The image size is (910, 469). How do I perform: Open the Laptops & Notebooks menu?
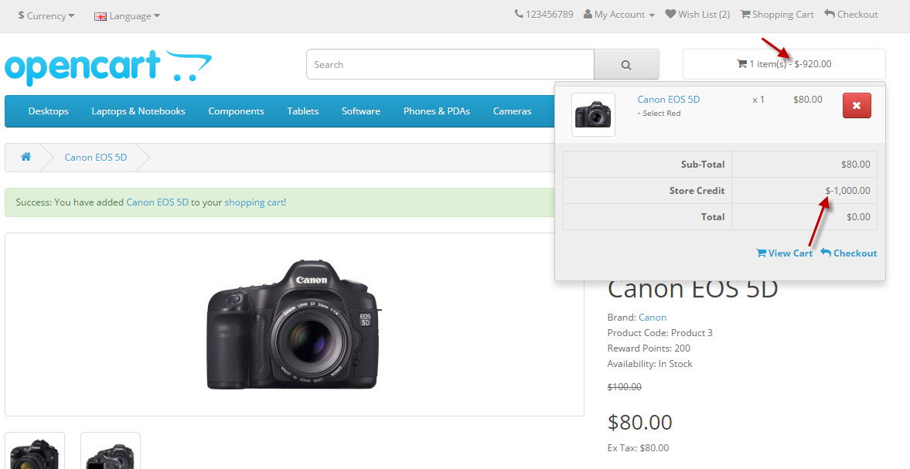coord(138,111)
